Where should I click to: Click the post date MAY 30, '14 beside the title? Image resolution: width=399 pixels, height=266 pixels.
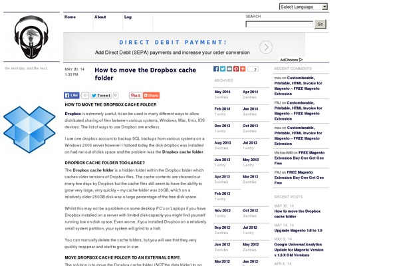tap(74, 69)
